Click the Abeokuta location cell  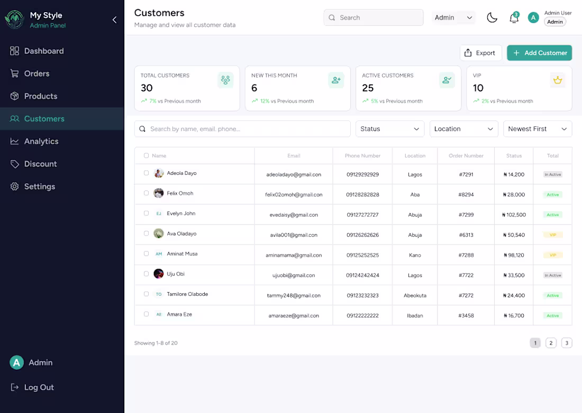[x=415, y=296]
